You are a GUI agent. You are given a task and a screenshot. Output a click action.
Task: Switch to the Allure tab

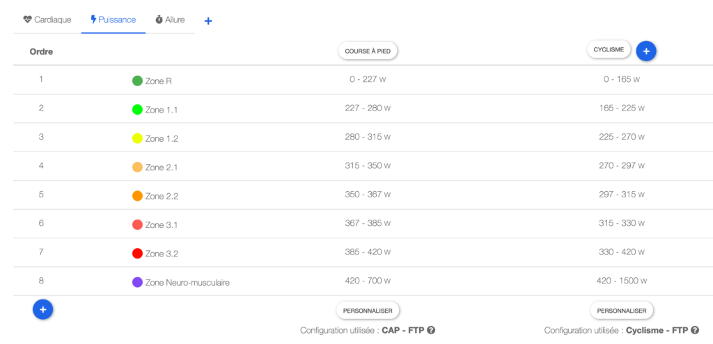pyautogui.click(x=170, y=20)
